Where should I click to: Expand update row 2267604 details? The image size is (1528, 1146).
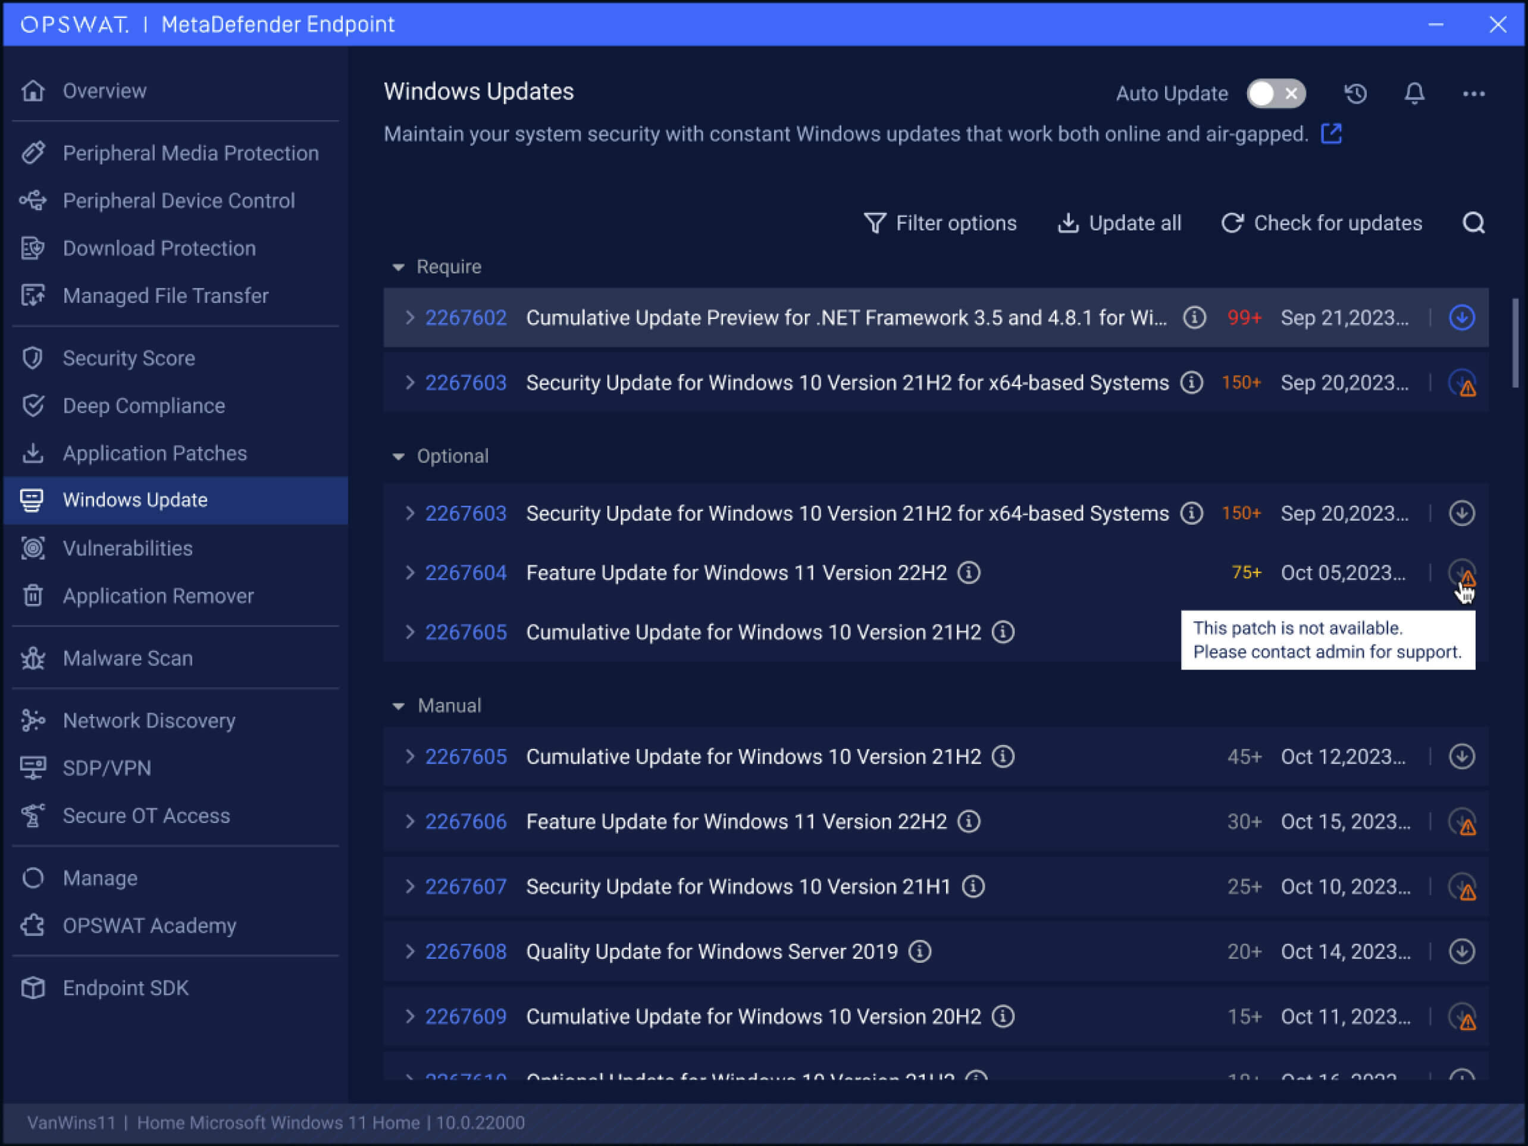point(409,572)
